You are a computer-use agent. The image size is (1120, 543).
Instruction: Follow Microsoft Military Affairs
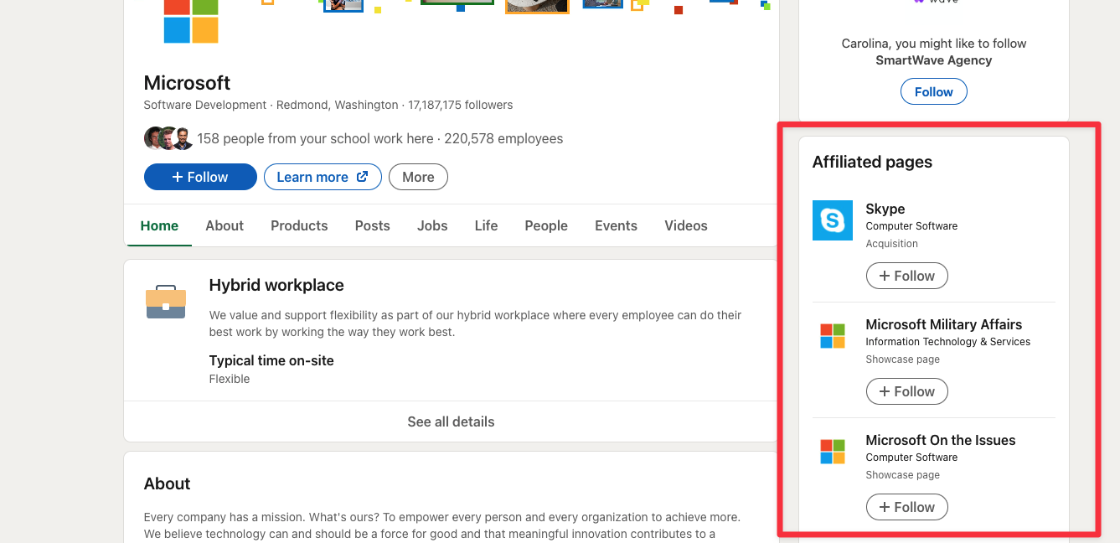click(x=906, y=390)
